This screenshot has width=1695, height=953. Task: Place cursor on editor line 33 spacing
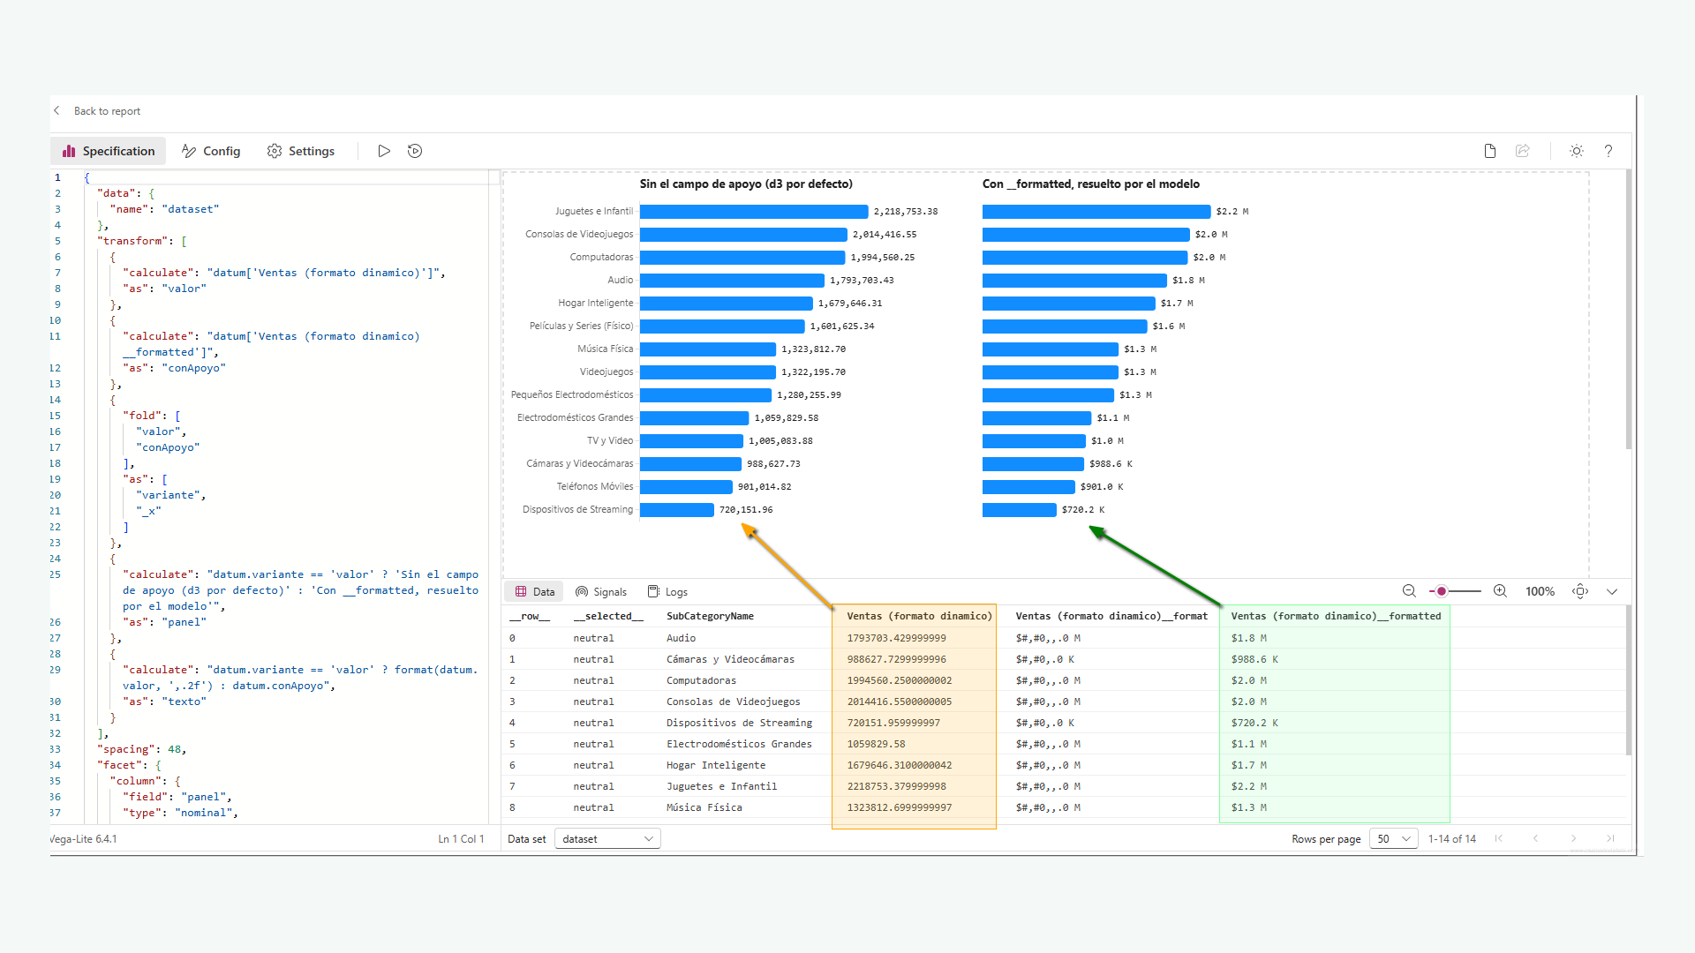tap(141, 749)
